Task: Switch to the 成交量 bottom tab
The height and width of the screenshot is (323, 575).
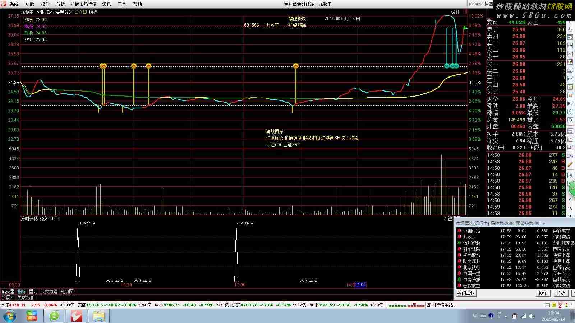Action: 8,291
